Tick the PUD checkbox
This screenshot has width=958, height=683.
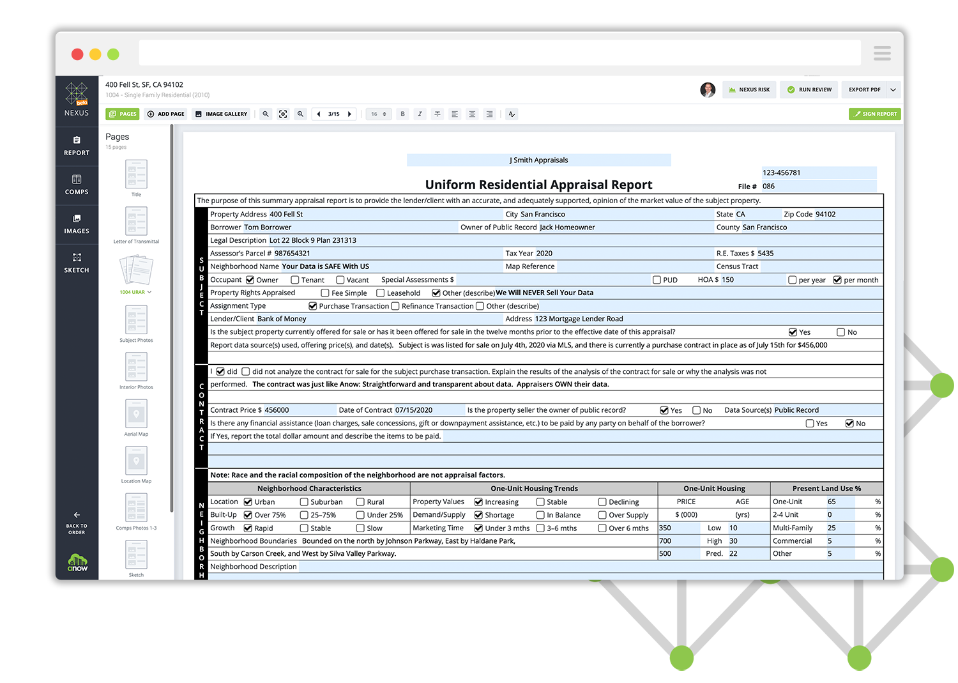coord(657,280)
